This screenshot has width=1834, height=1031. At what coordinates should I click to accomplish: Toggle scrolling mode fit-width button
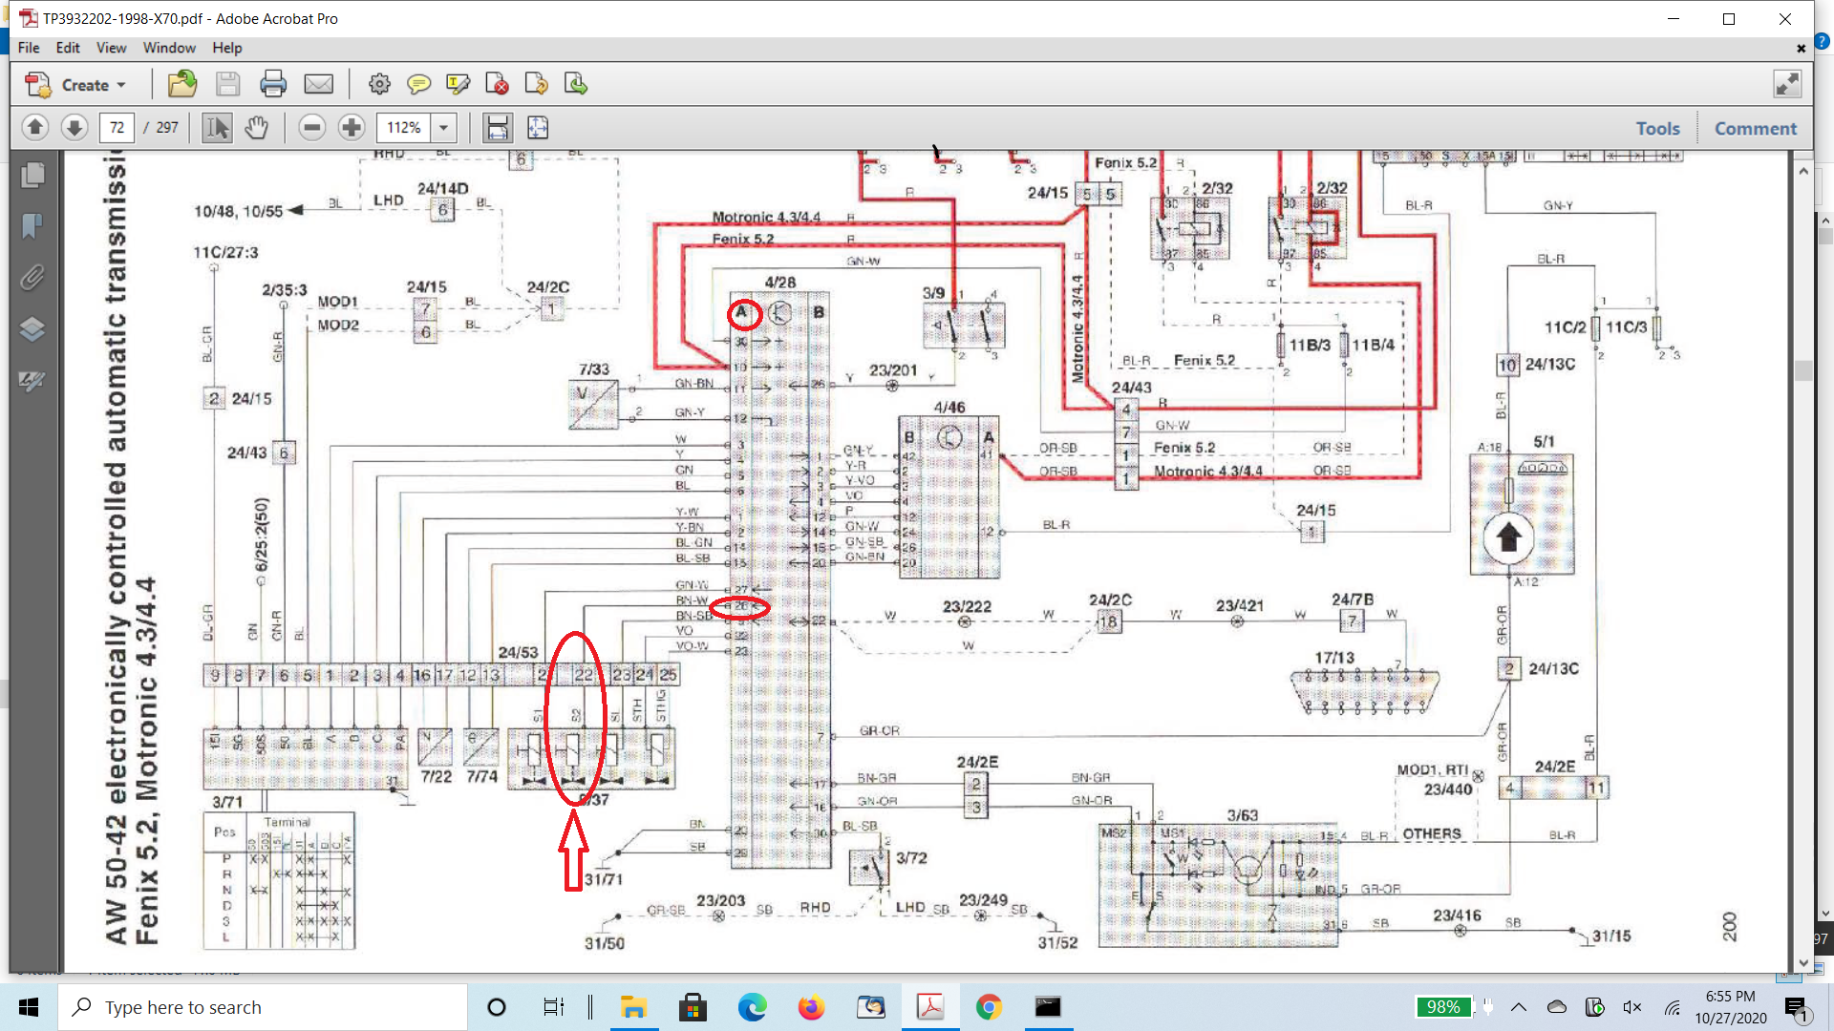click(x=498, y=127)
